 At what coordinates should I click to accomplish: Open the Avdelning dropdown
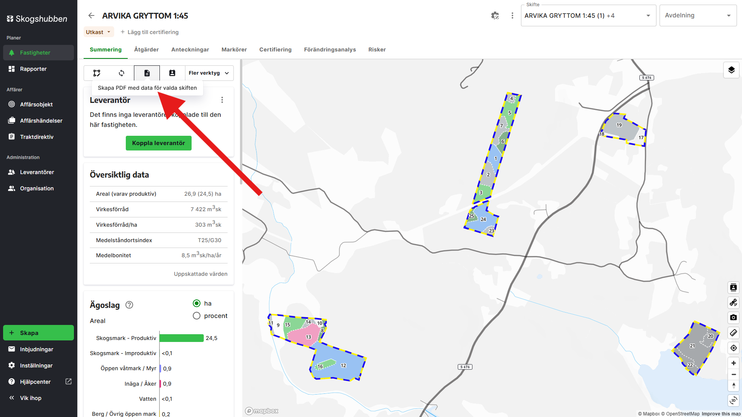[698, 15]
